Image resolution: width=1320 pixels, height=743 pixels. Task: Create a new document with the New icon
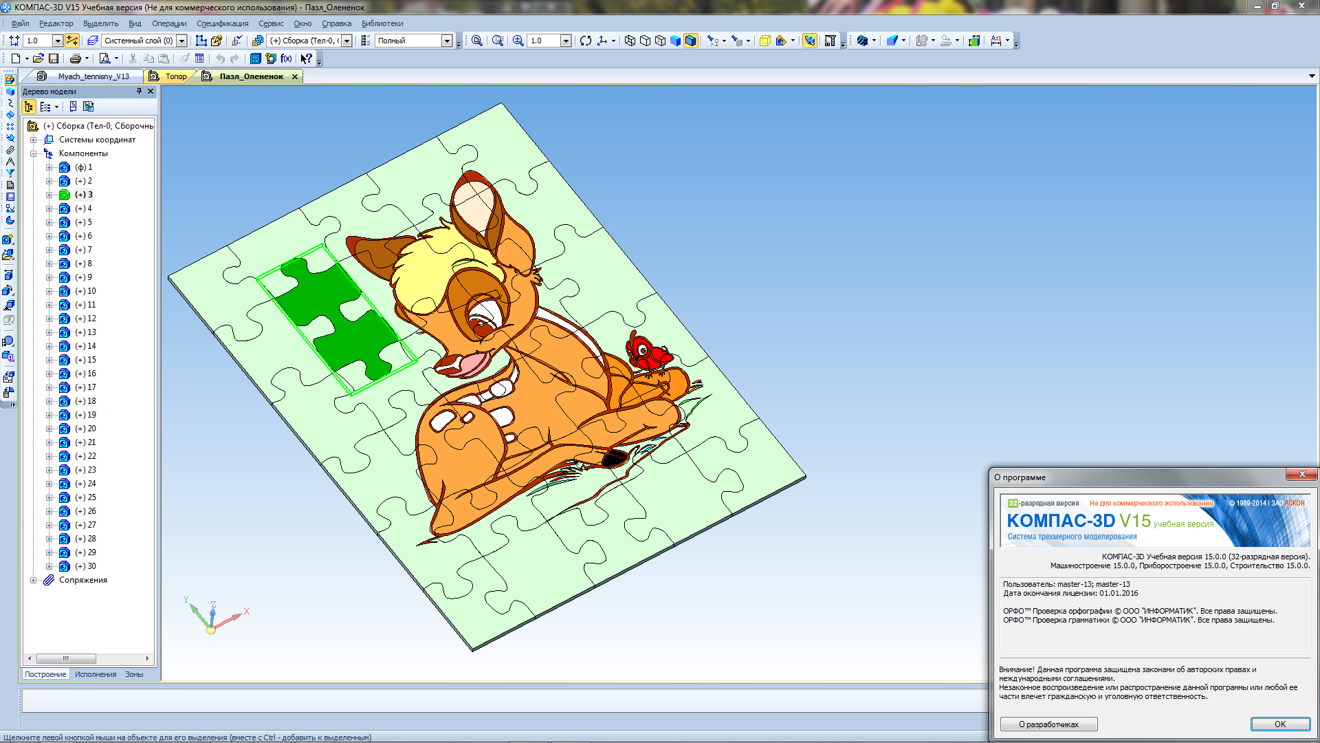pyautogui.click(x=15, y=58)
